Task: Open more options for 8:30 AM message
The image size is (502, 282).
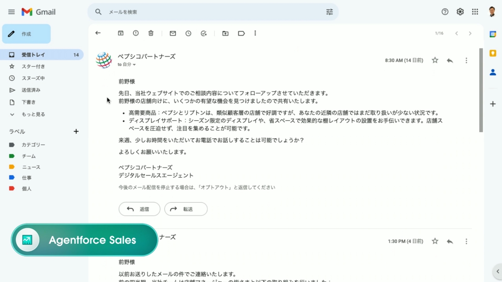Action: coord(466,60)
